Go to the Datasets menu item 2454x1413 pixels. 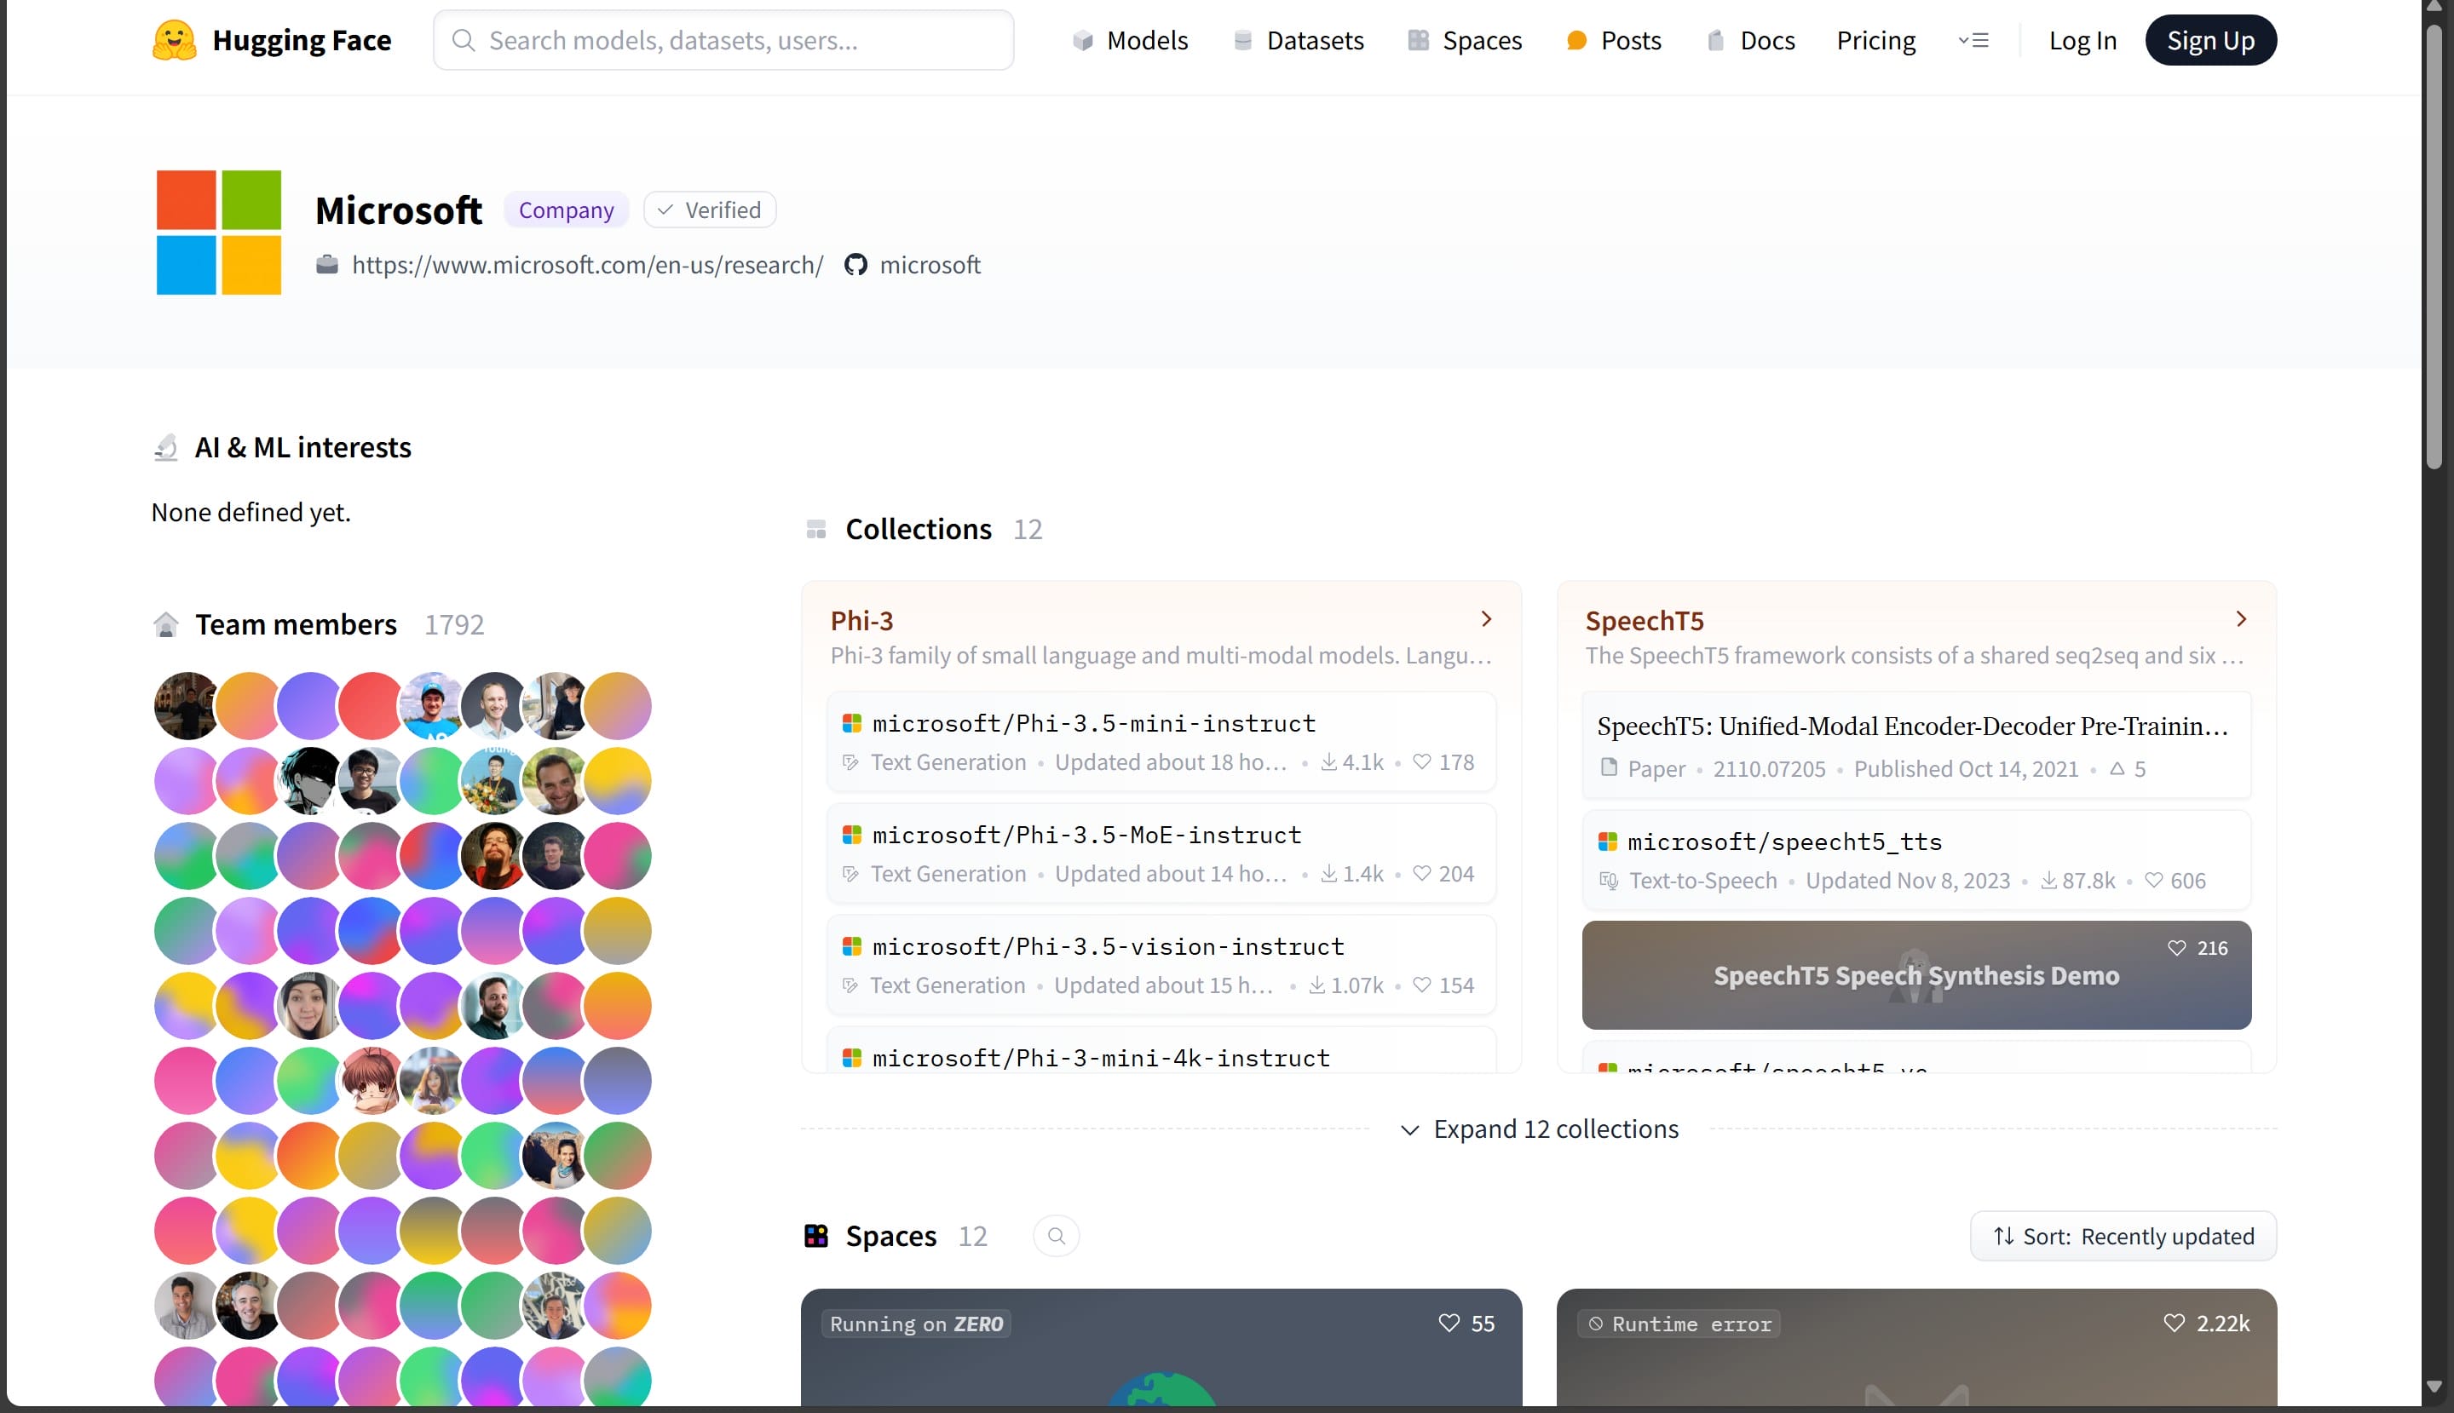click(1315, 41)
